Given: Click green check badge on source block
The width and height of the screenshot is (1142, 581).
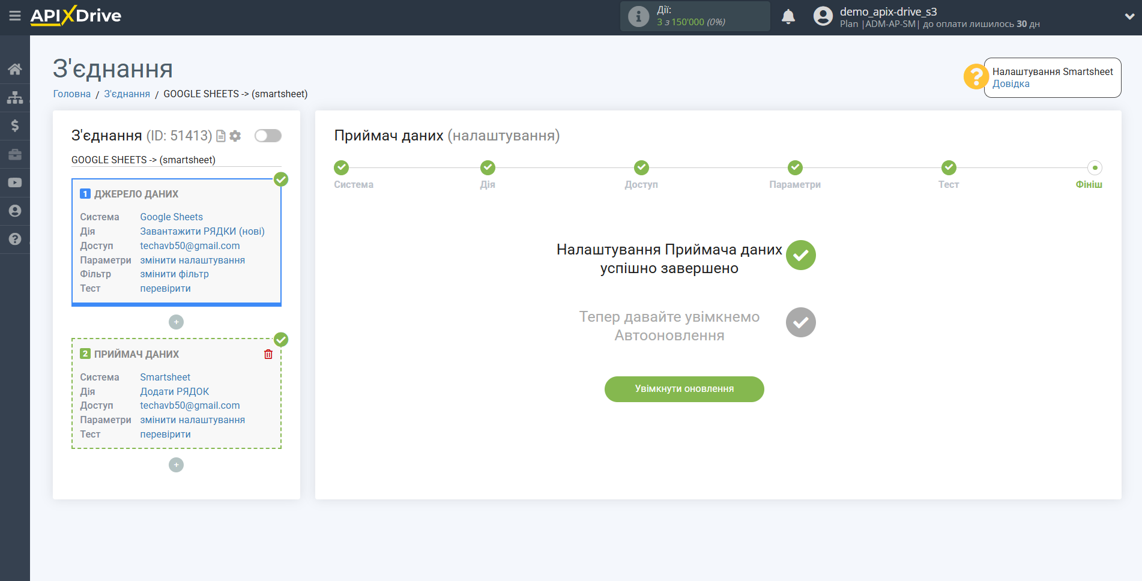Looking at the screenshot, I should point(281,179).
